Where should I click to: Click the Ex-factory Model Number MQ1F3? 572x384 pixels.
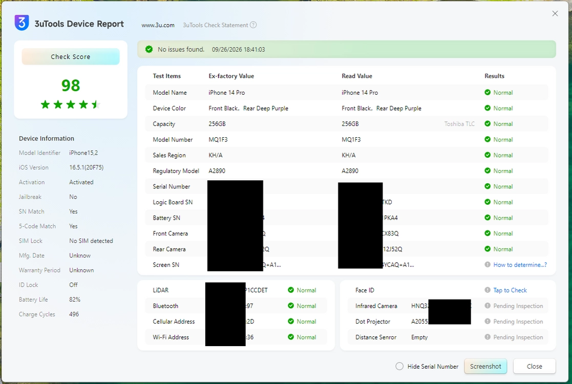(218, 140)
